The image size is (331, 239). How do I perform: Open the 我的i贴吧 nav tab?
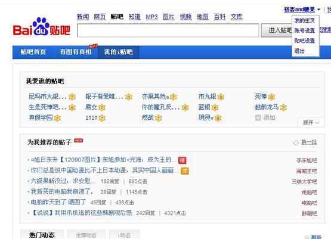click(119, 52)
